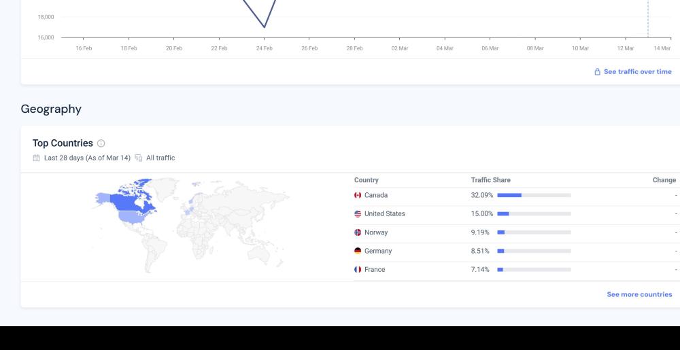Click the Change column header
The width and height of the screenshot is (680, 350).
pos(664,180)
